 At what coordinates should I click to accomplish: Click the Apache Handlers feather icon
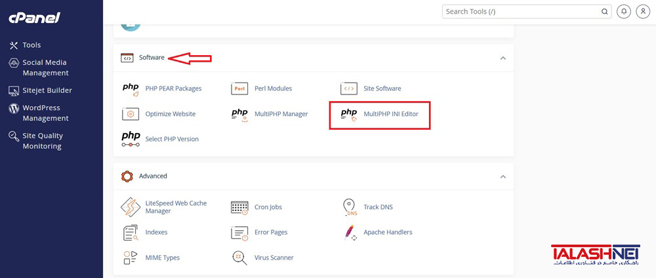point(350,233)
